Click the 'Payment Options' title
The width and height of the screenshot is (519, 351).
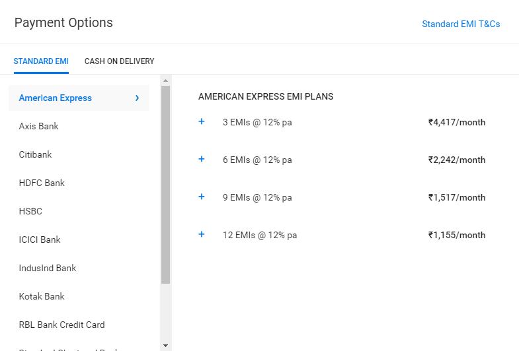63,23
